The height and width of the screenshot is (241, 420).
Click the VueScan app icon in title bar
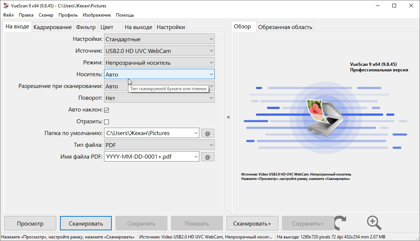pos(6,6)
